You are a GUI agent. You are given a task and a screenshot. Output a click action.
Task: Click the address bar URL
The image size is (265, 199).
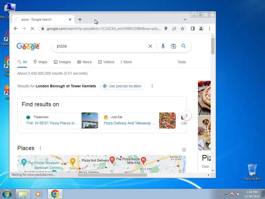point(104,29)
